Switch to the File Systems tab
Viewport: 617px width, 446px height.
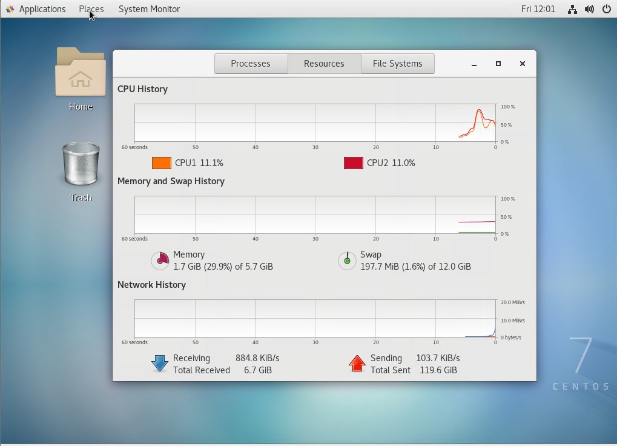point(397,64)
